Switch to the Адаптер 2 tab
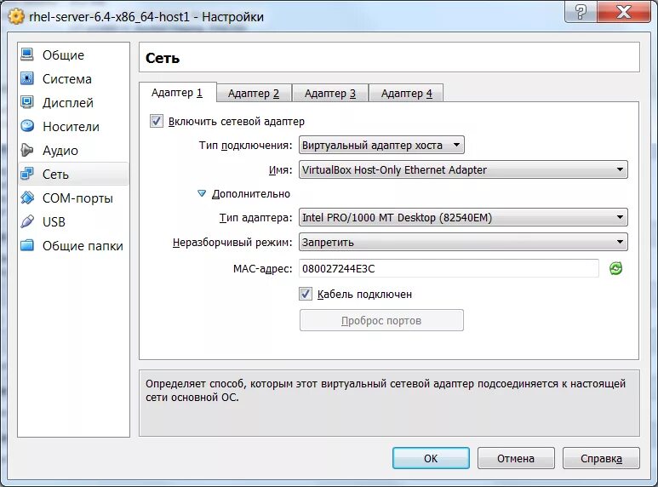 (x=254, y=93)
